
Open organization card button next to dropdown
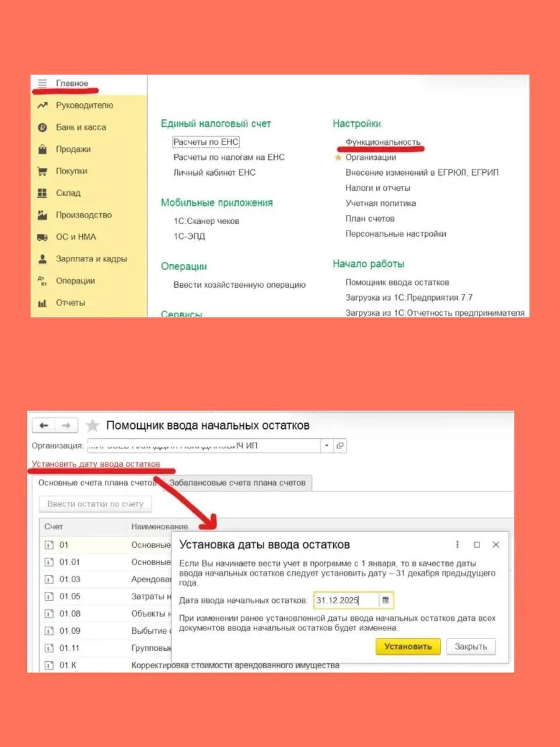point(340,445)
